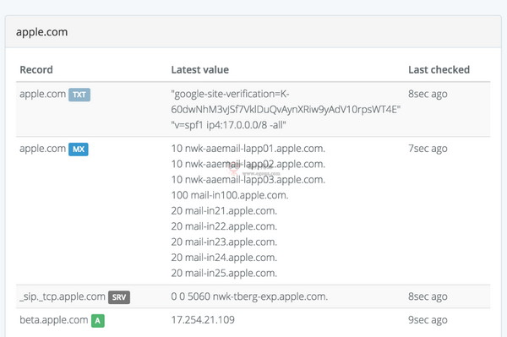
Task: Click MX entry 20 mail-in21.apple.com
Action: pos(224,211)
